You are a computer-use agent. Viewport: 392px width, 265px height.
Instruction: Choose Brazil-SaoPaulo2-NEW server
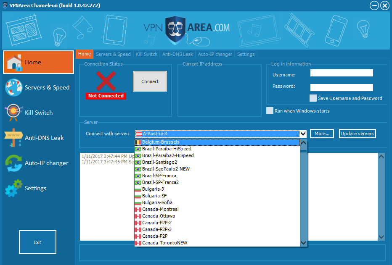pos(217,169)
